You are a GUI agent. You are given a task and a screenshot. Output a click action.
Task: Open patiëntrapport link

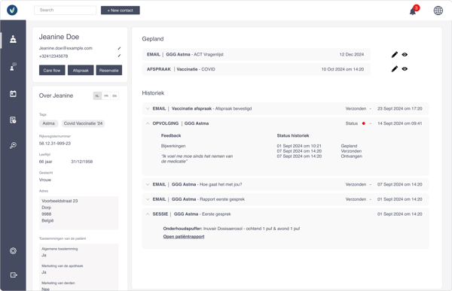tap(184, 237)
